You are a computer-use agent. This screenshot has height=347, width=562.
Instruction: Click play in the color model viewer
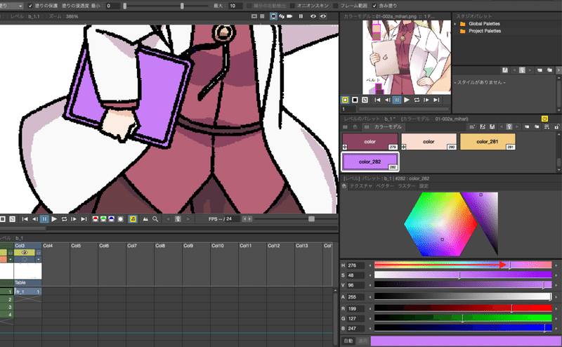(x=407, y=100)
